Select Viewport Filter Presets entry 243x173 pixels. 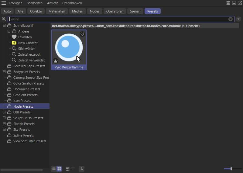(x=29, y=141)
